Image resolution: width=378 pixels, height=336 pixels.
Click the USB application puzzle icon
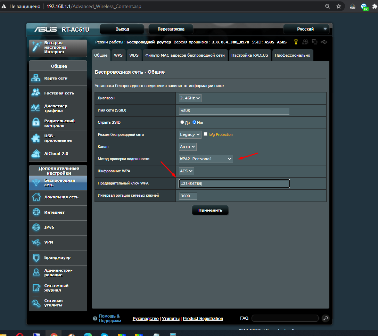click(36, 138)
